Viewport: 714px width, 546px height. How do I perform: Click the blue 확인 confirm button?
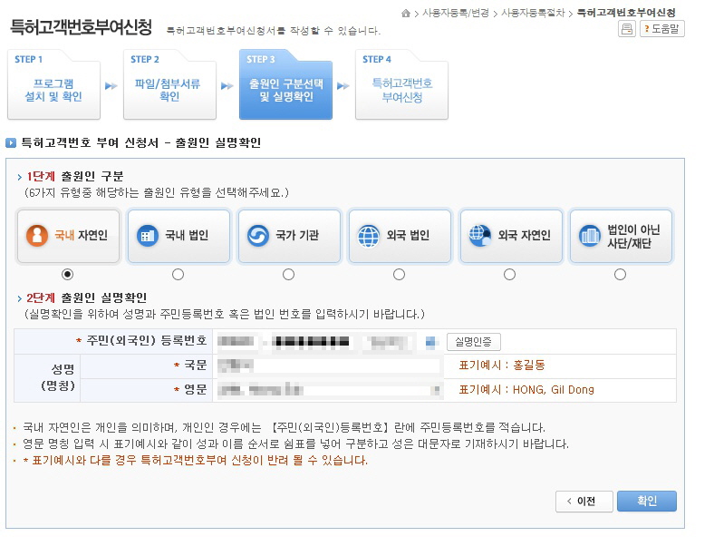[x=647, y=502]
